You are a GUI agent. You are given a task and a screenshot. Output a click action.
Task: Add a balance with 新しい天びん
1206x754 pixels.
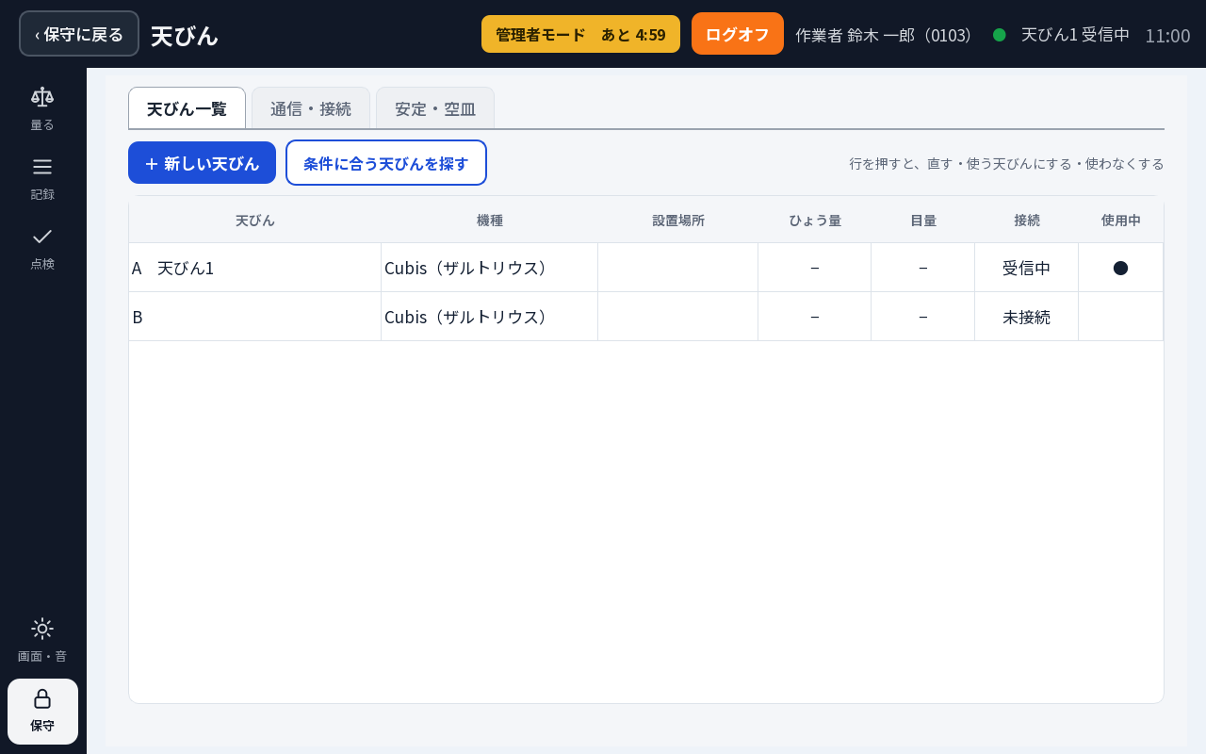pos(202,163)
